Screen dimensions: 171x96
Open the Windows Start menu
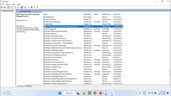[60, 93]
